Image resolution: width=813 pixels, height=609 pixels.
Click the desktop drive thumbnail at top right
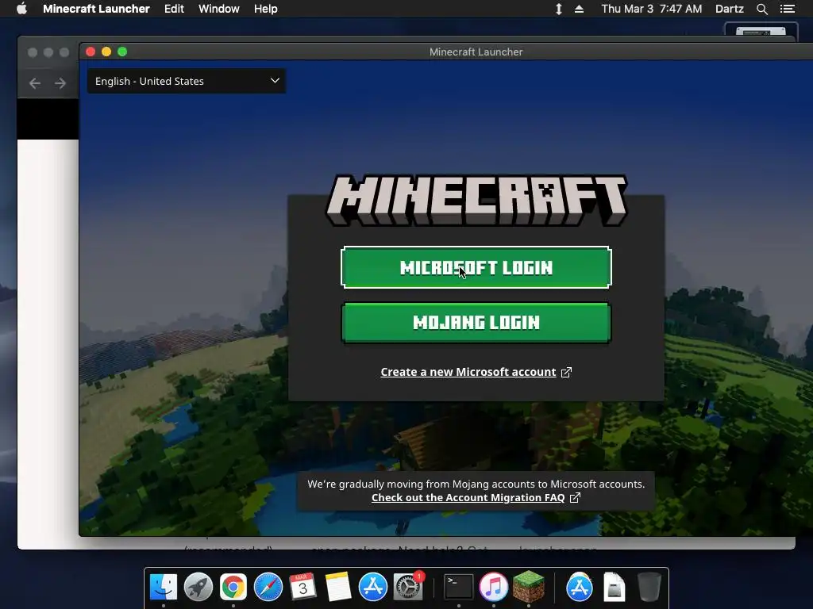(761, 29)
